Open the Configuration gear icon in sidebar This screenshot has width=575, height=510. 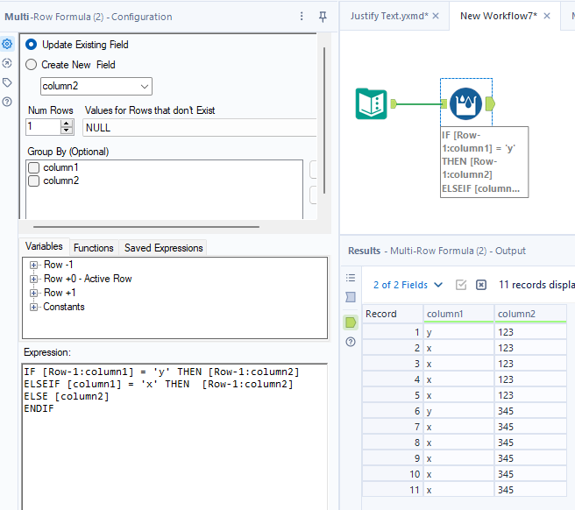coord(8,44)
